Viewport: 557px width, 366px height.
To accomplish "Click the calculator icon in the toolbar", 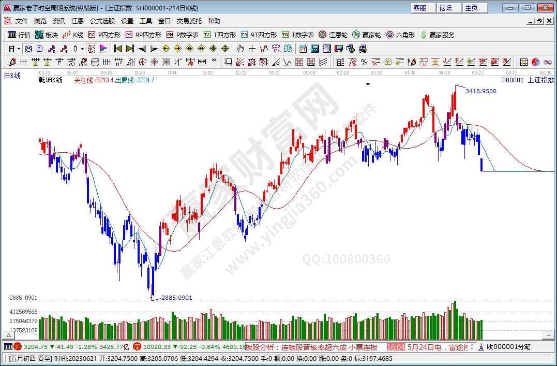I will [314, 49].
